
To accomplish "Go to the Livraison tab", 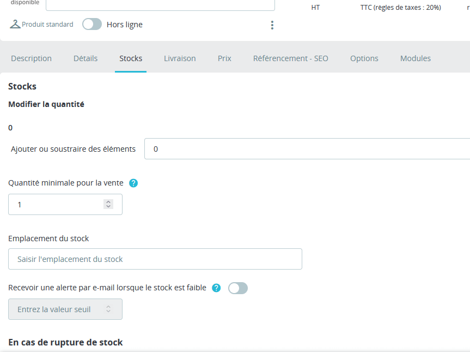I will pos(180,58).
